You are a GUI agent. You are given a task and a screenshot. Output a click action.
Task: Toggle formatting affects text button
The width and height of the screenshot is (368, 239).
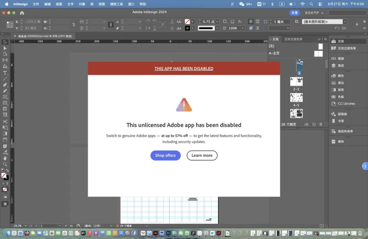7,184
